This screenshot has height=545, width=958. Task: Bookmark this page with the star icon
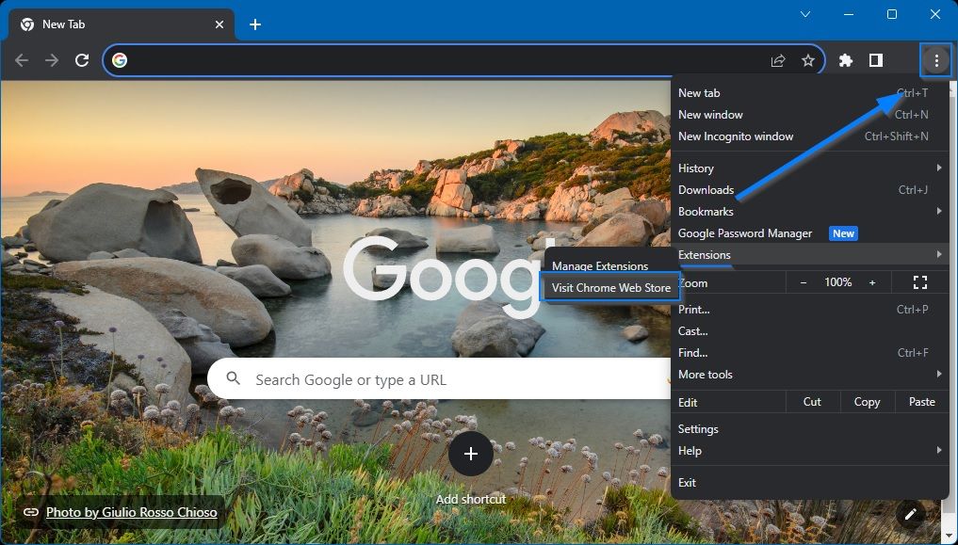point(808,59)
